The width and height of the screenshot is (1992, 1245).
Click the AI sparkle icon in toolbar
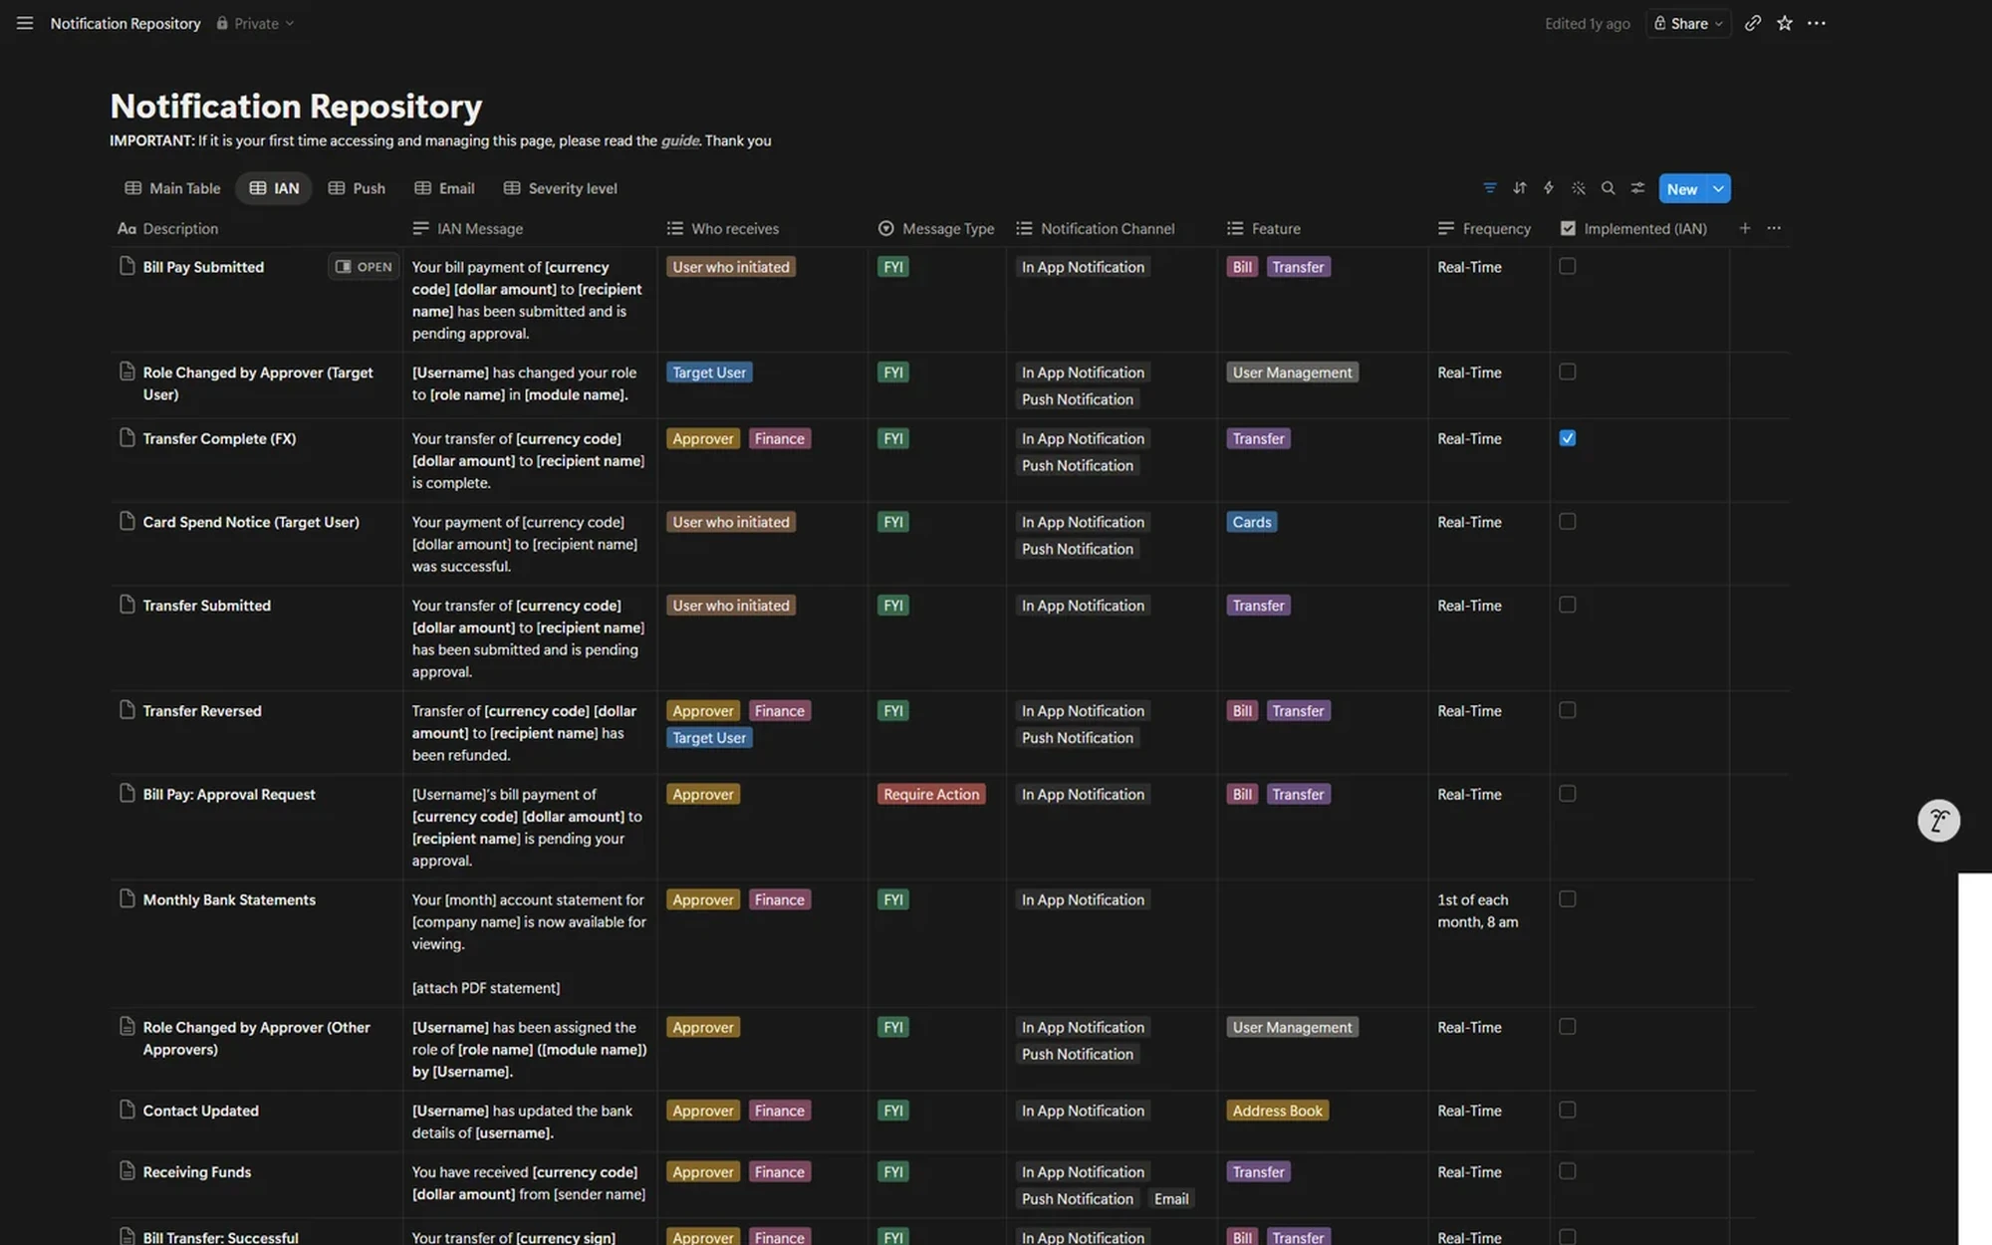(1578, 188)
